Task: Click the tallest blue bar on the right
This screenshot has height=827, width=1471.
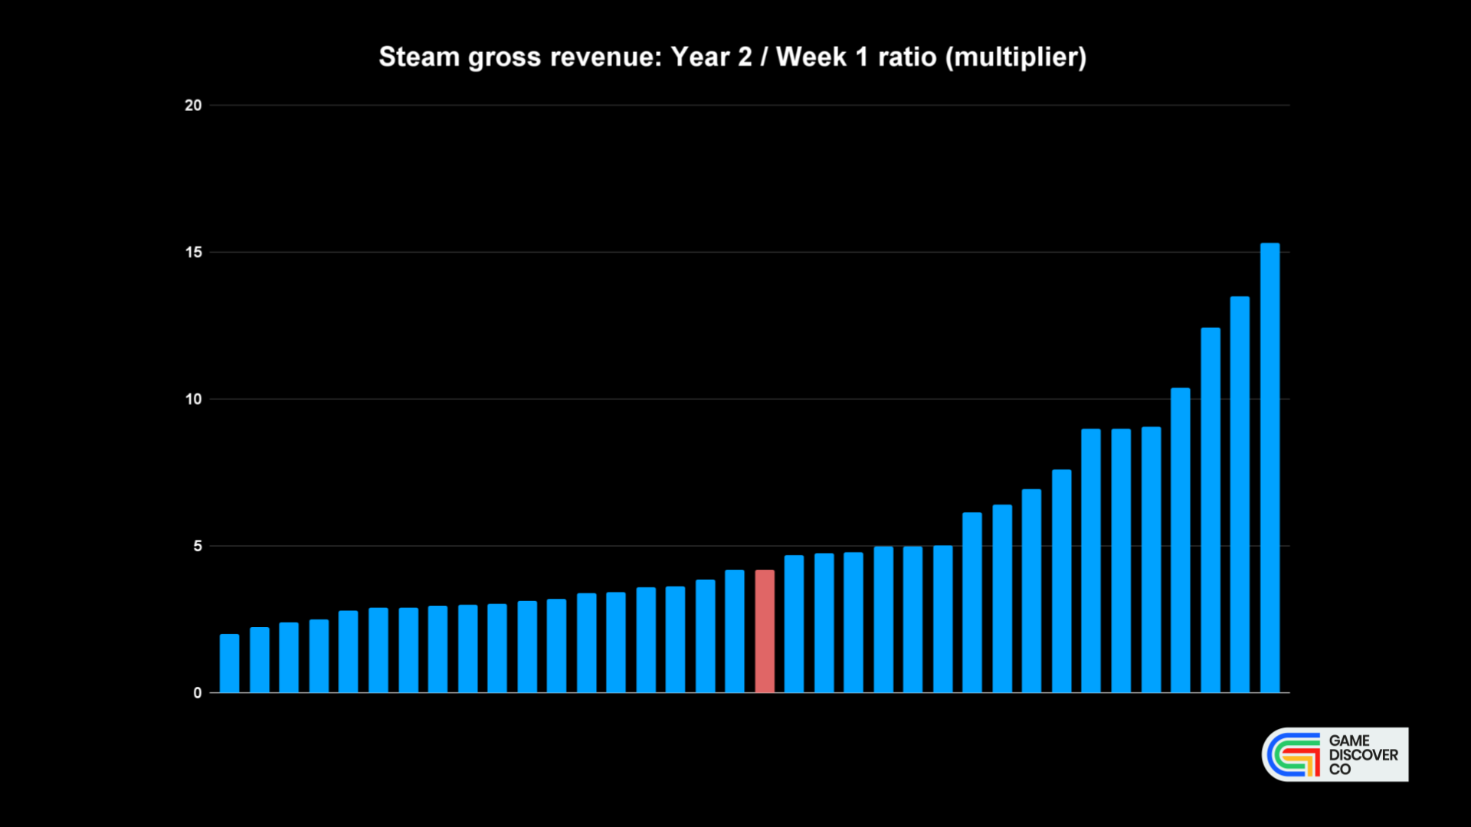Action: point(1271,459)
